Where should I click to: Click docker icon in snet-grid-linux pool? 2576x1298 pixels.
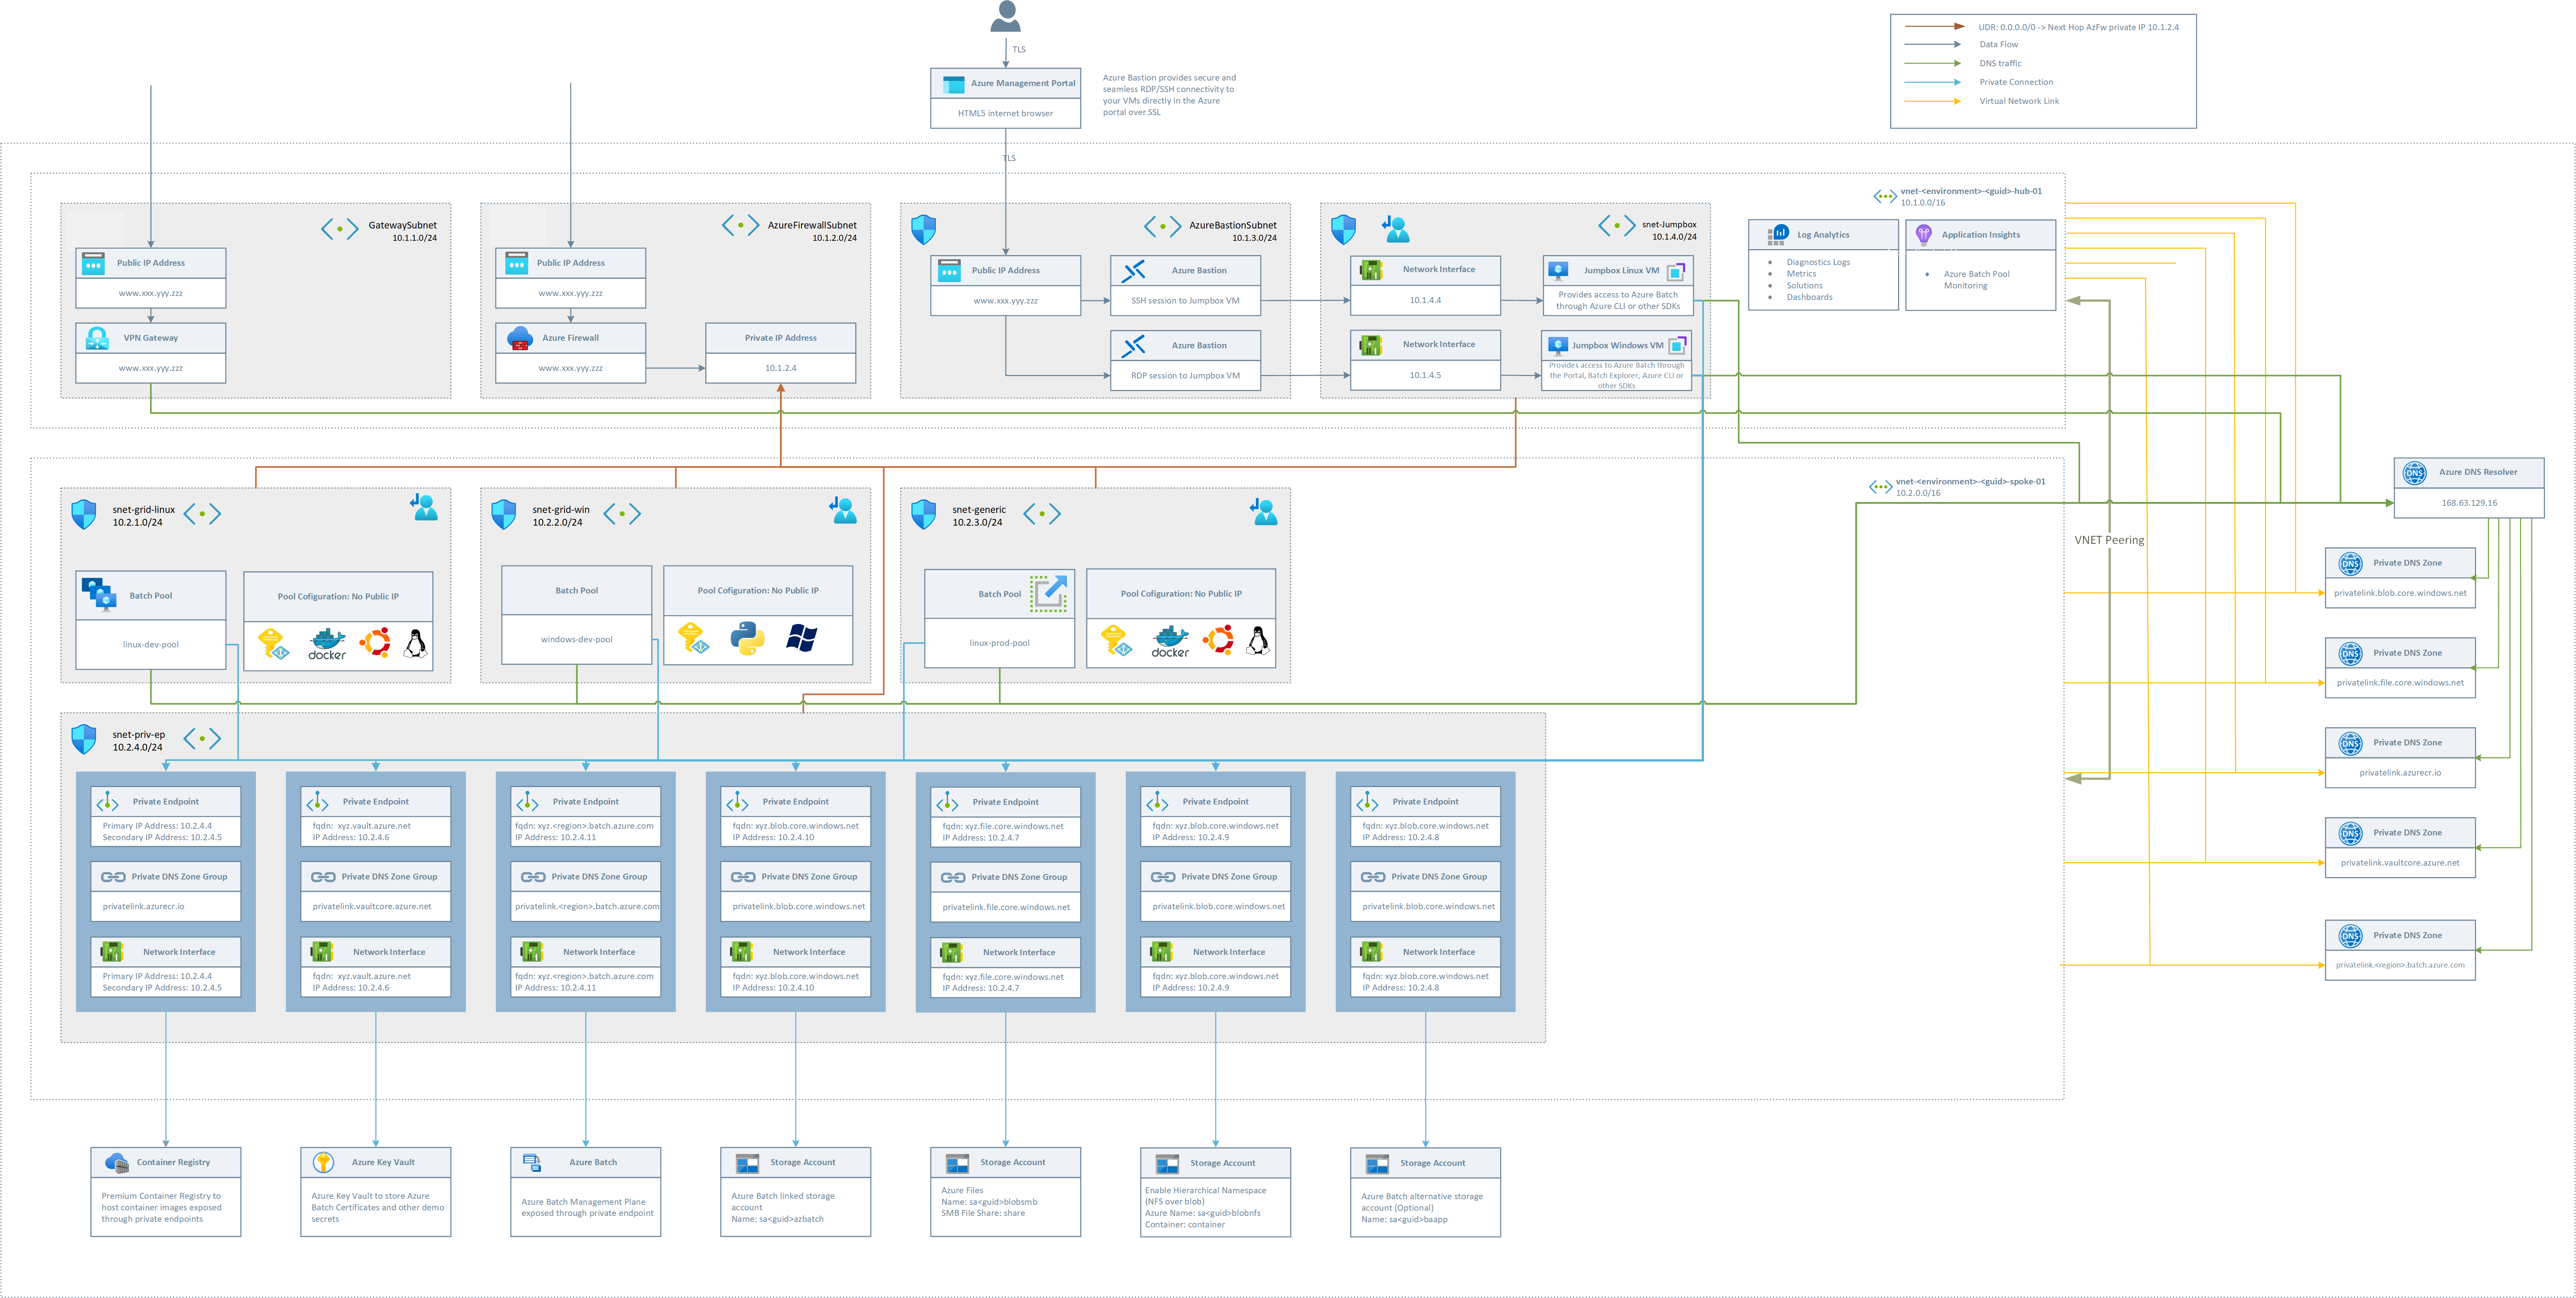click(327, 643)
